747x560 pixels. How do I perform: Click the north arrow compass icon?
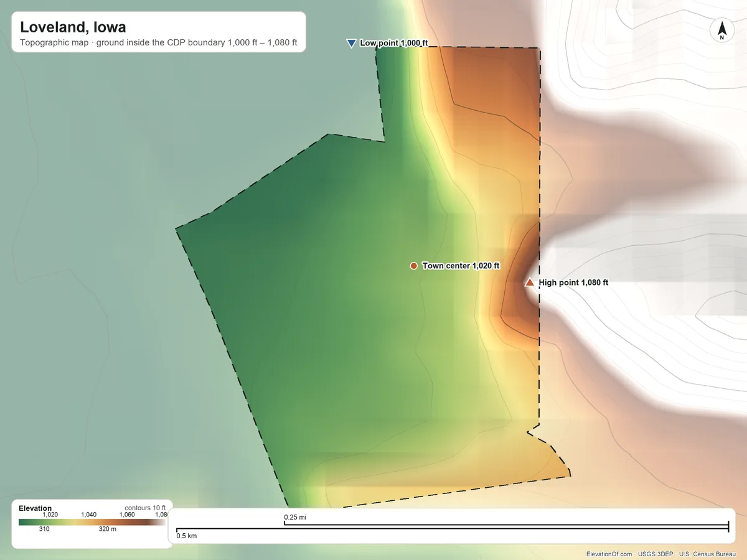tap(722, 30)
